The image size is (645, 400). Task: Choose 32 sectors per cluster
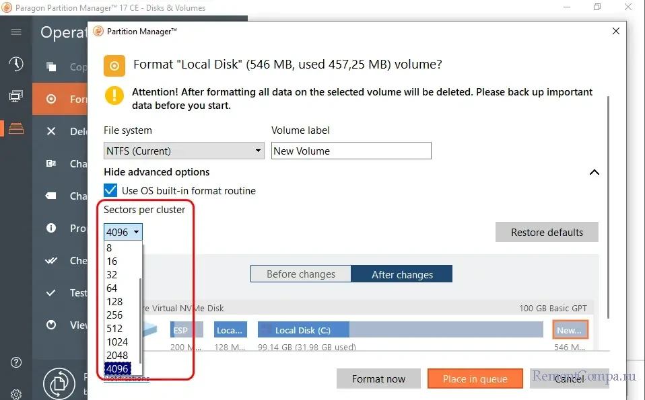122,275
